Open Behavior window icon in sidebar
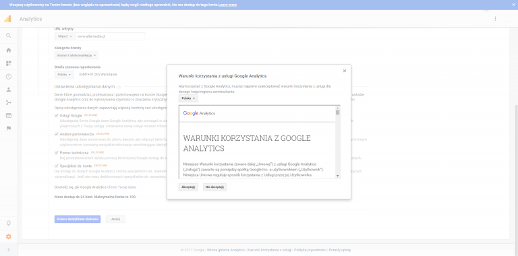 (9, 115)
